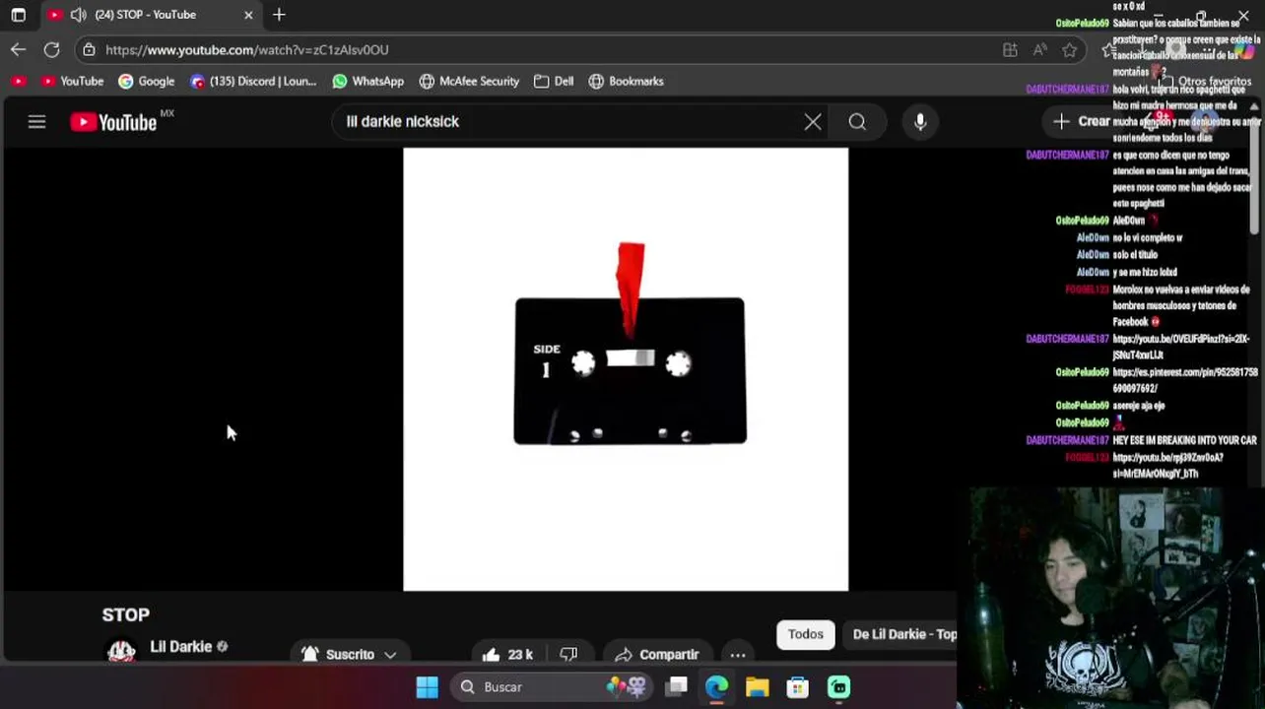Toggle Read aloud in address bar
Screen dimensions: 1265x709
point(1040,49)
